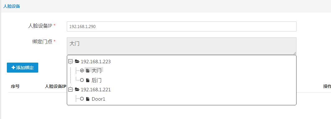
Task: Choose the 后门 door label
Action: (97, 80)
